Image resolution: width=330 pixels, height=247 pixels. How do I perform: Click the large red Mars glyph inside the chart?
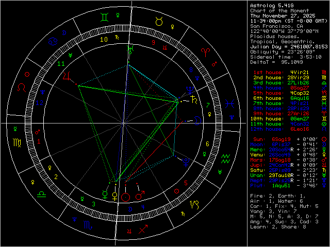pyautogui.click(x=140, y=195)
